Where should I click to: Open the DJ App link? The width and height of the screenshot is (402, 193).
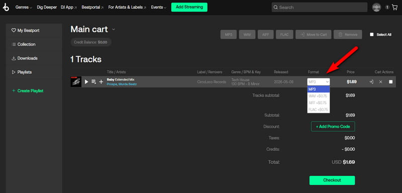click(69, 8)
